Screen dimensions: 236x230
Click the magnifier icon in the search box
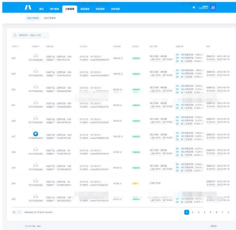pyautogui.click(x=15, y=35)
